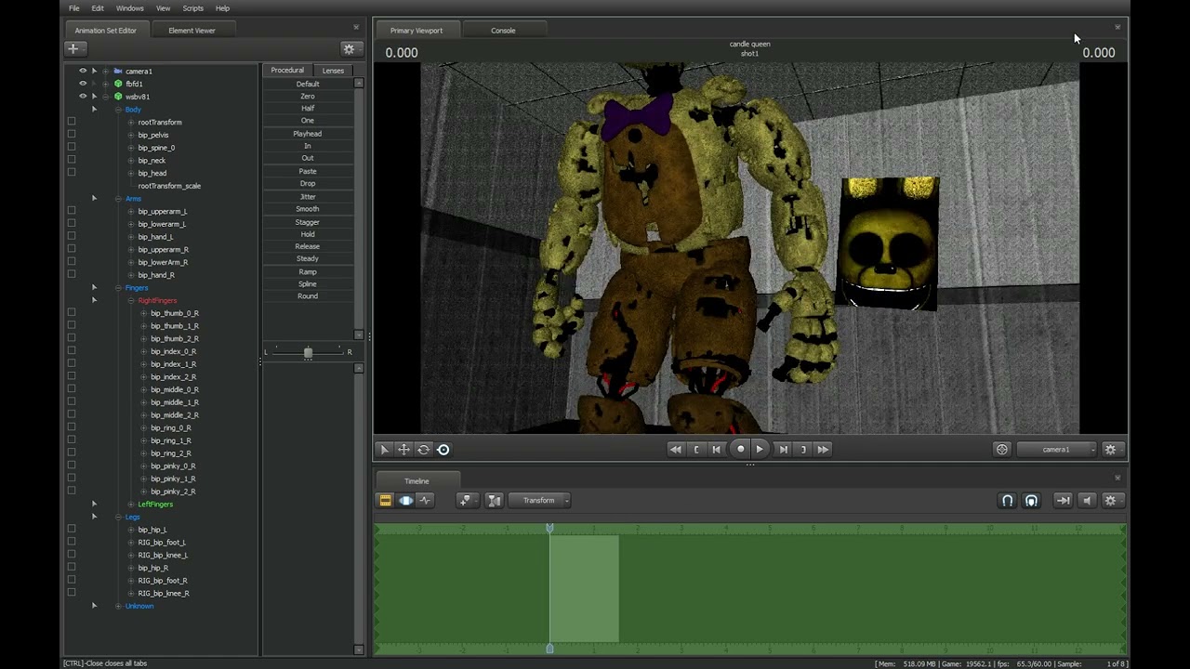The height and width of the screenshot is (669, 1190).
Task: Toggle visibility eye for camera1
Action: [83, 71]
